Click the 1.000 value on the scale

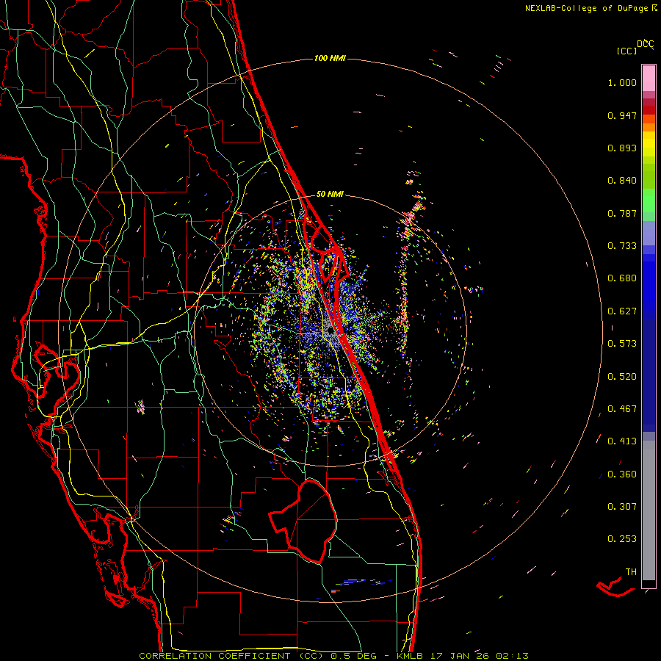(622, 82)
